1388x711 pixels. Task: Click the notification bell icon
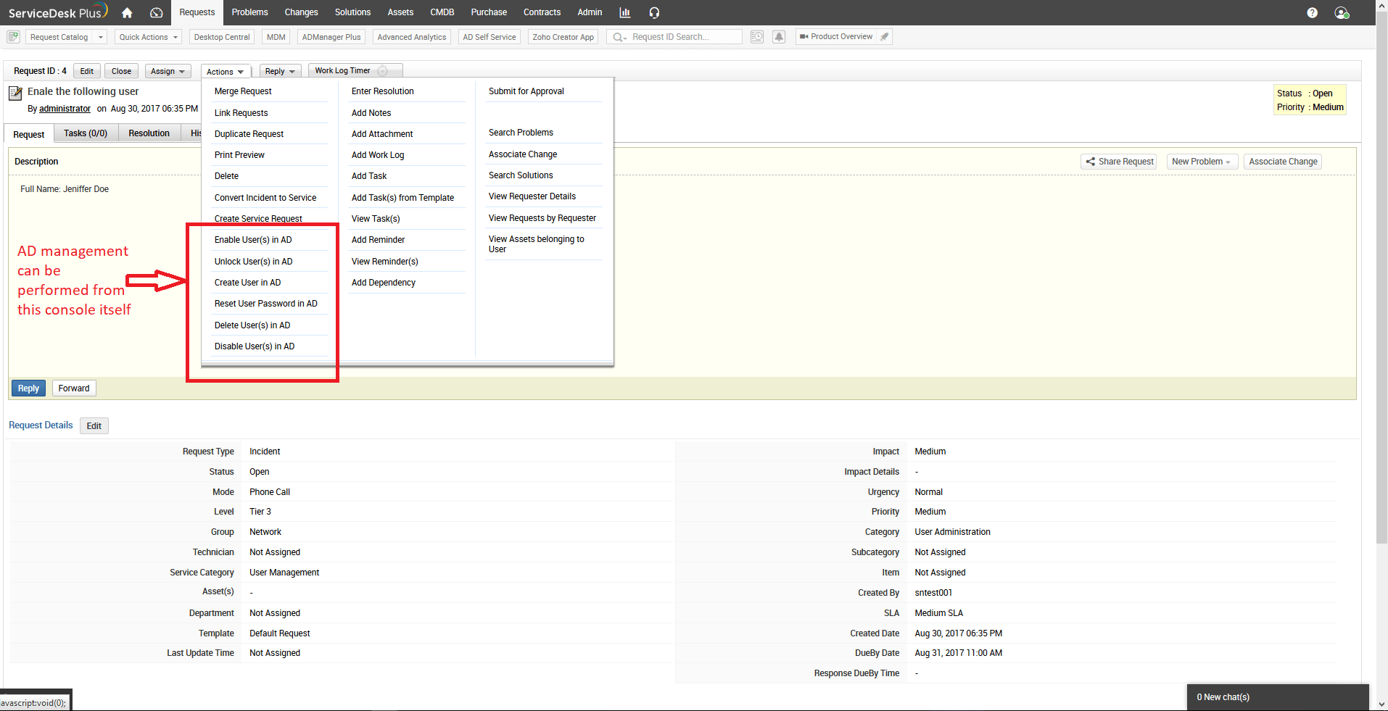pos(779,37)
